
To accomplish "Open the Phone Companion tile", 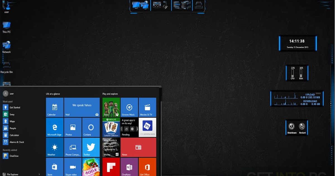I will [x=73, y=147].
